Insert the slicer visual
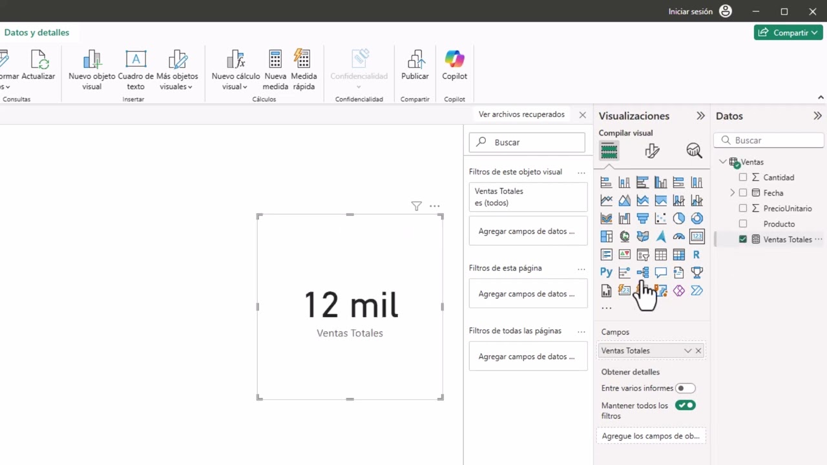Image resolution: width=827 pixels, height=465 pixels. (x=642, y=254)
